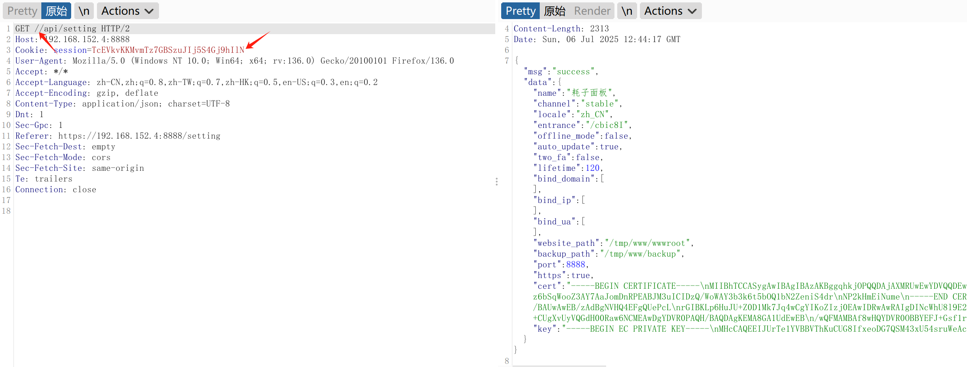Image resolution: width=967 pixels, height=367 pixels.
Task: Click the Referer header URL
Action: tap(139, 136)
